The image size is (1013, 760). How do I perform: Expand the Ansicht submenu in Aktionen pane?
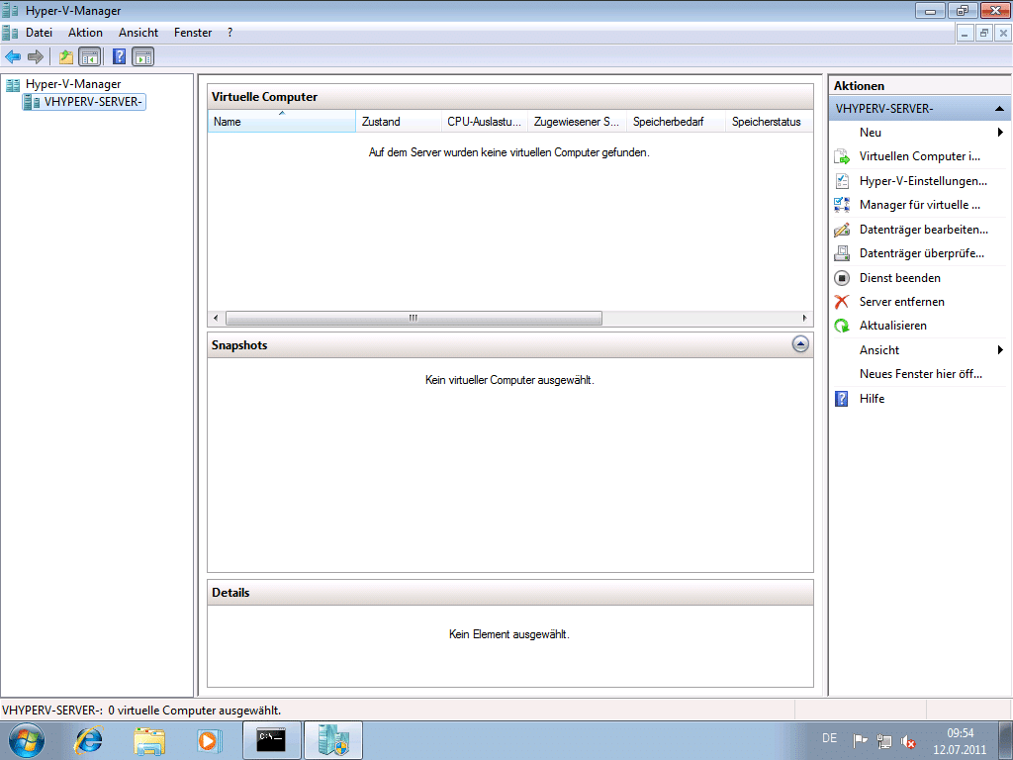coord(1000,350)
